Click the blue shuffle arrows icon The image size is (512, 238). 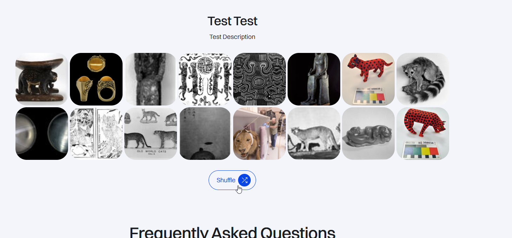tap(244, 180)
